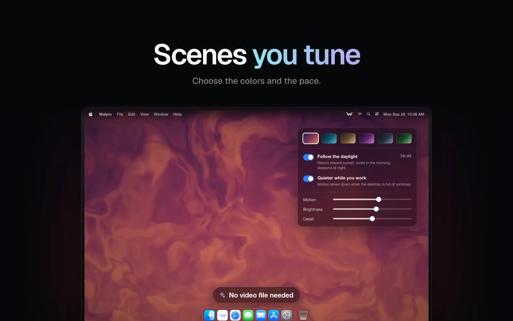This screenshot has height=321, width=513.
Task: Adjust the Detail slider
Action: pos(372,219)
